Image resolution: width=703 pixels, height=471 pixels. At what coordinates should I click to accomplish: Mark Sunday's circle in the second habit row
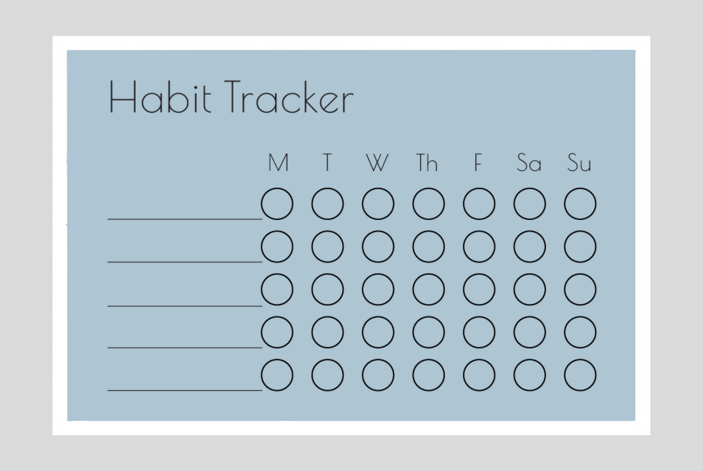580,246
